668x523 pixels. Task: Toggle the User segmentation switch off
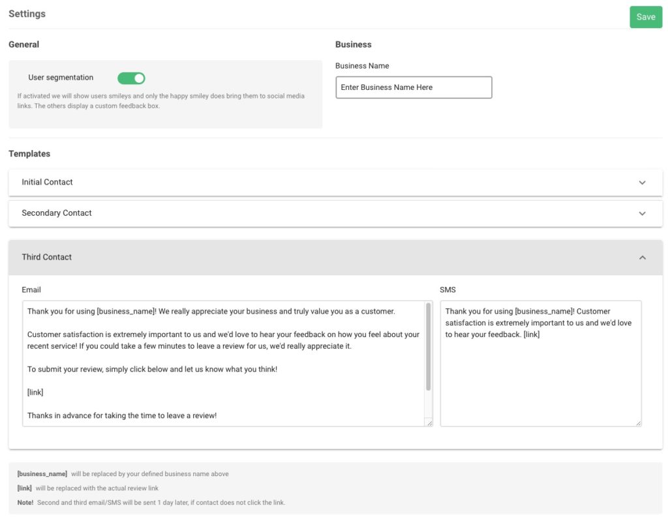(x=130, y=77)
